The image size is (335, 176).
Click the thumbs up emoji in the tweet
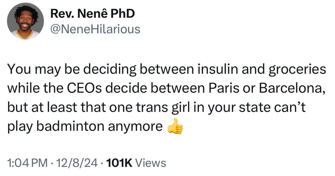[175, 126]
